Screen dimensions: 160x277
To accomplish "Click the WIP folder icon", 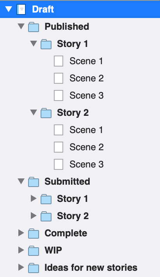I will pos(34,250).
